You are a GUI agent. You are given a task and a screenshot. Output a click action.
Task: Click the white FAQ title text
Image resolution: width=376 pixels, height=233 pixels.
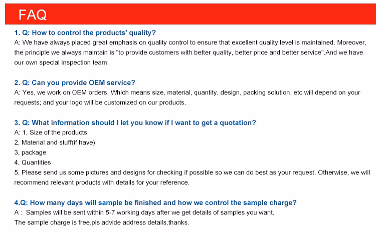[33, 14]
